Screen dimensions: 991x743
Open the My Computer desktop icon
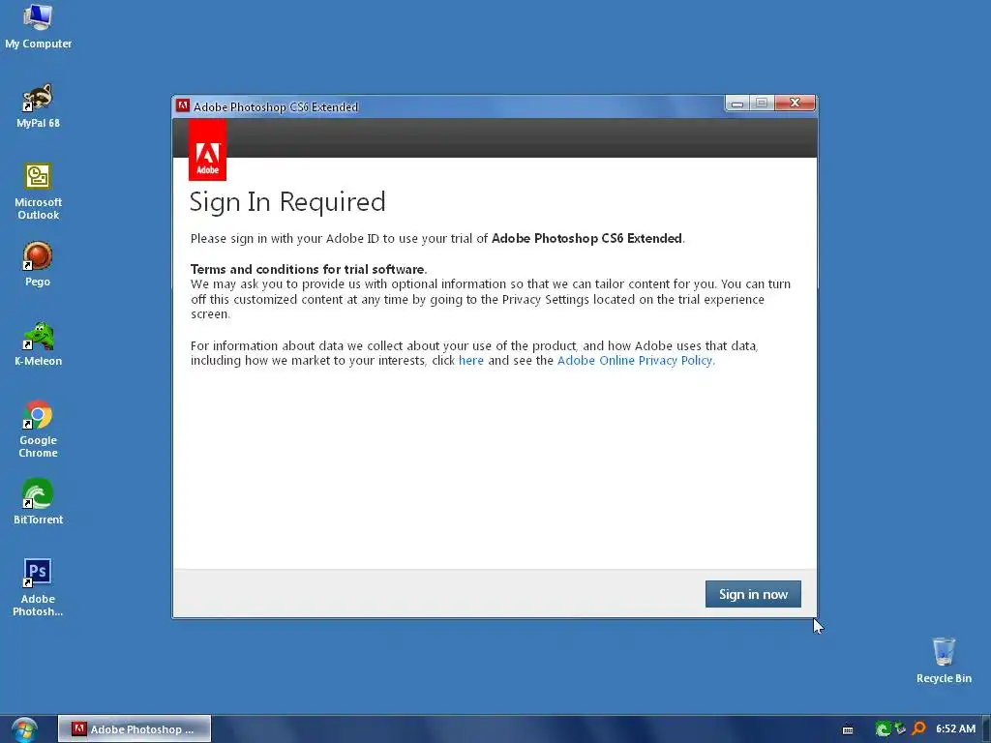pyautogui.click(x=38, y=26)
